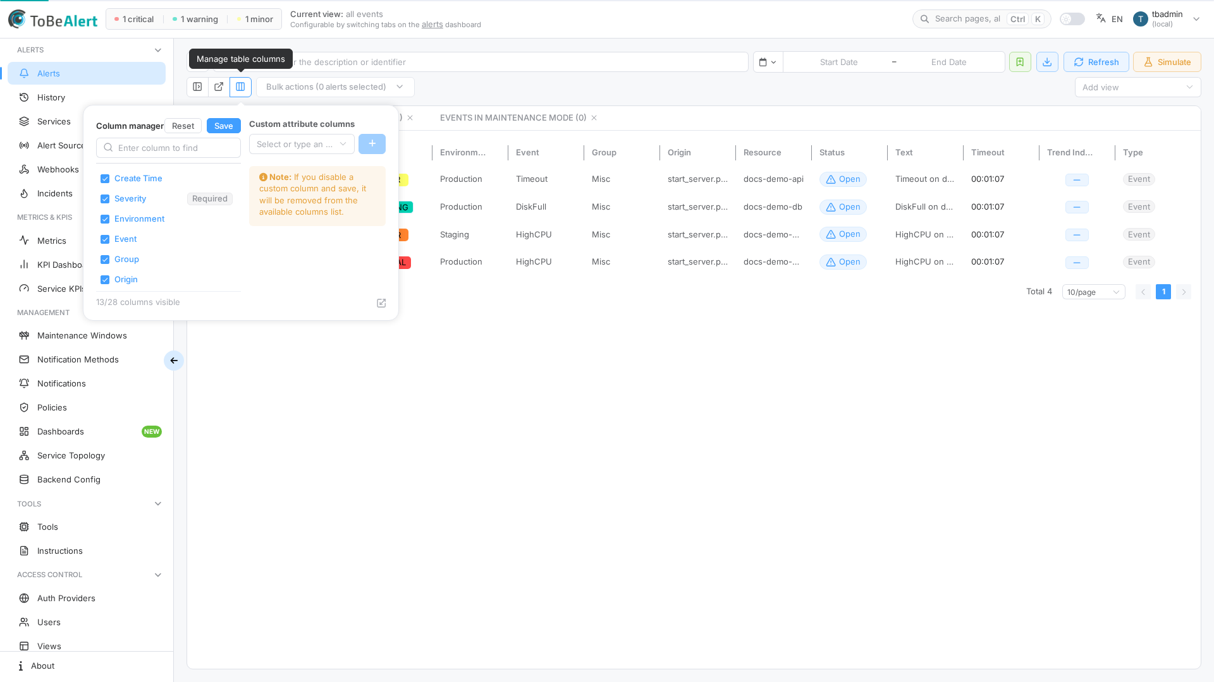Collapse the ALERTS sidebar section
Screen dimensions: 1214x682
[x=158, y=50]
